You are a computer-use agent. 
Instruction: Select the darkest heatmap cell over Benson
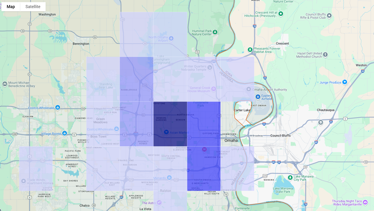(170, 123)
